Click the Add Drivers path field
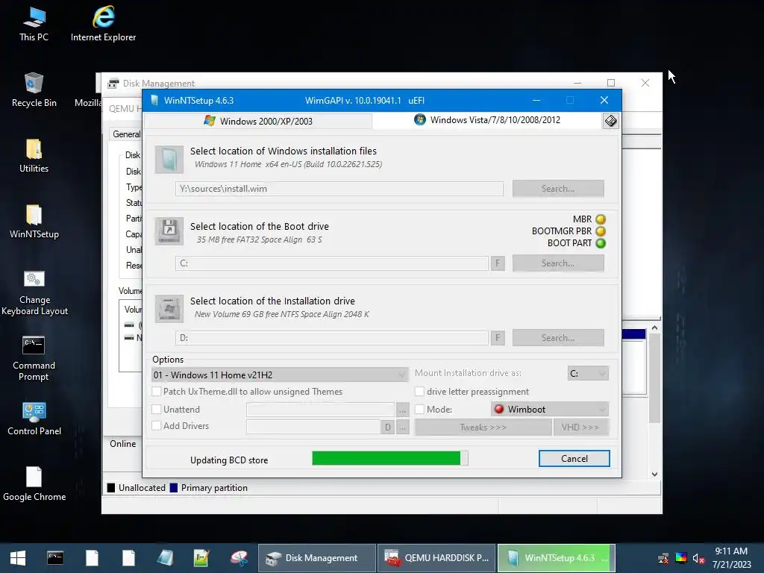The width and height of the screenshot is (764, 573). click(313, 427)
